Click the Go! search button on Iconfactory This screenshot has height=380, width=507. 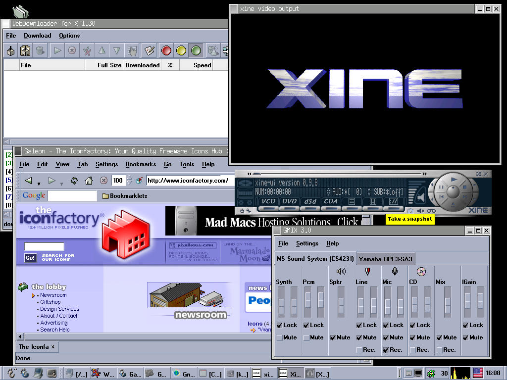coord(30,257)
